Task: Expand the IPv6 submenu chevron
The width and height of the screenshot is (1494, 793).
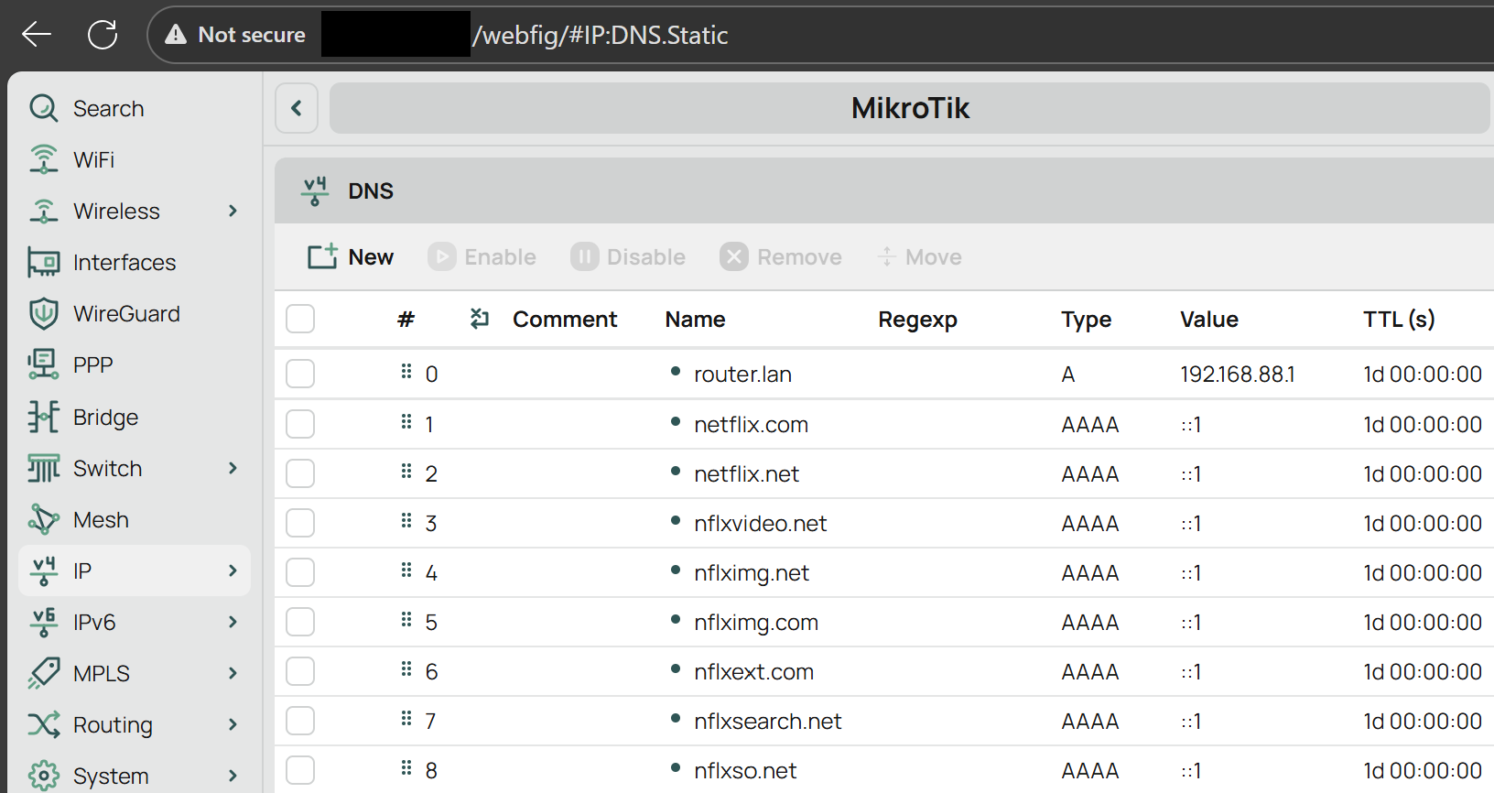Action: click(233, 622)
